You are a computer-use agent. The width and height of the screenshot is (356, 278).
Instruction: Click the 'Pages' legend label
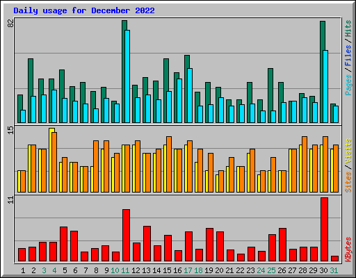[348, 85]
